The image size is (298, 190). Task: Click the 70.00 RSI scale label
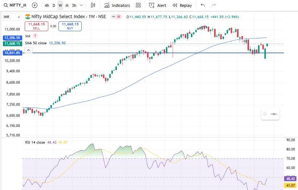(x=291, y=158)
